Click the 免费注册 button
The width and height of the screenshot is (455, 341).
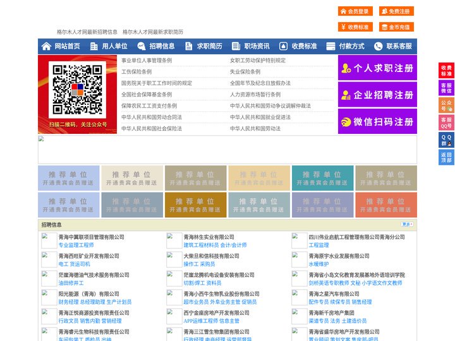(396, 11)
